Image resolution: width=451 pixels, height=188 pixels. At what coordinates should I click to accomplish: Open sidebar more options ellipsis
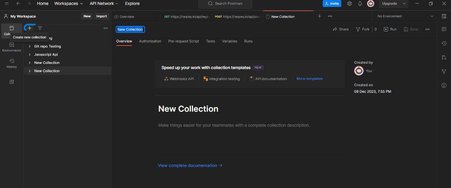(105, 28)
